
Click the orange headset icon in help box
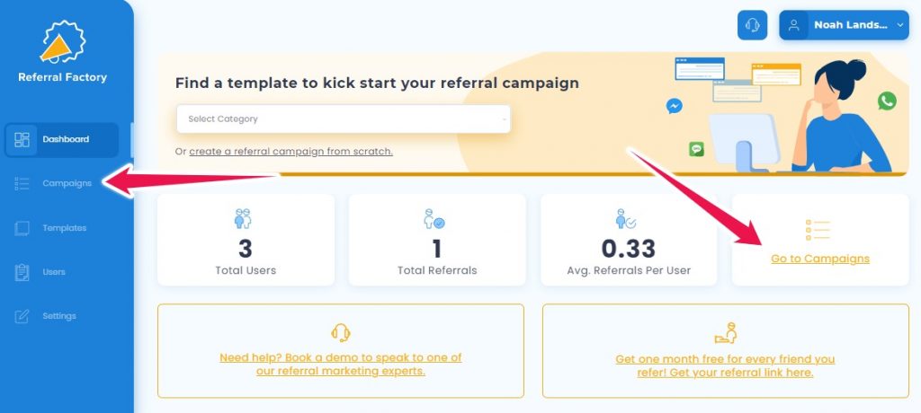(x=341, y=332)
